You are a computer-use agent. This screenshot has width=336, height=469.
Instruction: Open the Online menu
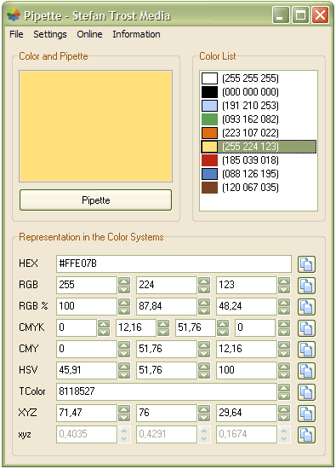(x=89, y=34)
